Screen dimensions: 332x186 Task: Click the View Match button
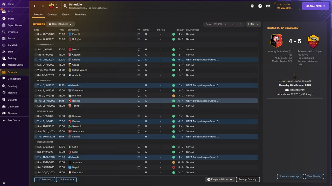pos(314,176)
